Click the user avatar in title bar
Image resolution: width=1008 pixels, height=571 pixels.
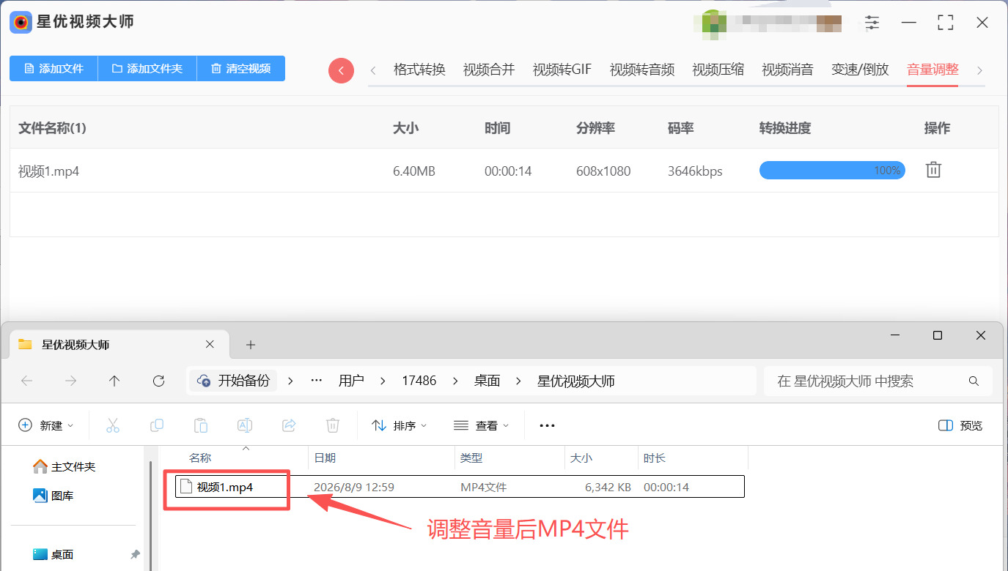point(713,23)
